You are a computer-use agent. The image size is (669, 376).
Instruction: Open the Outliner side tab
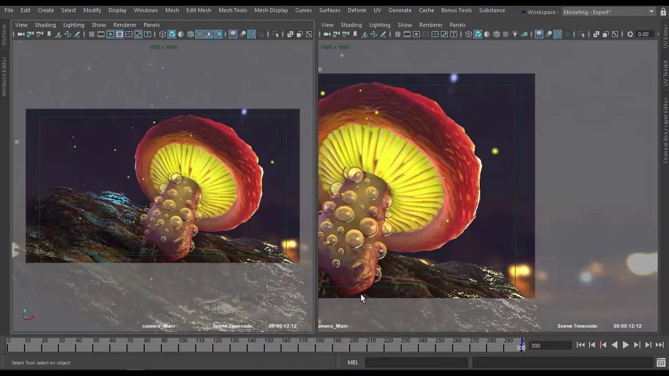pyautogui.click(x=4, y=35)
